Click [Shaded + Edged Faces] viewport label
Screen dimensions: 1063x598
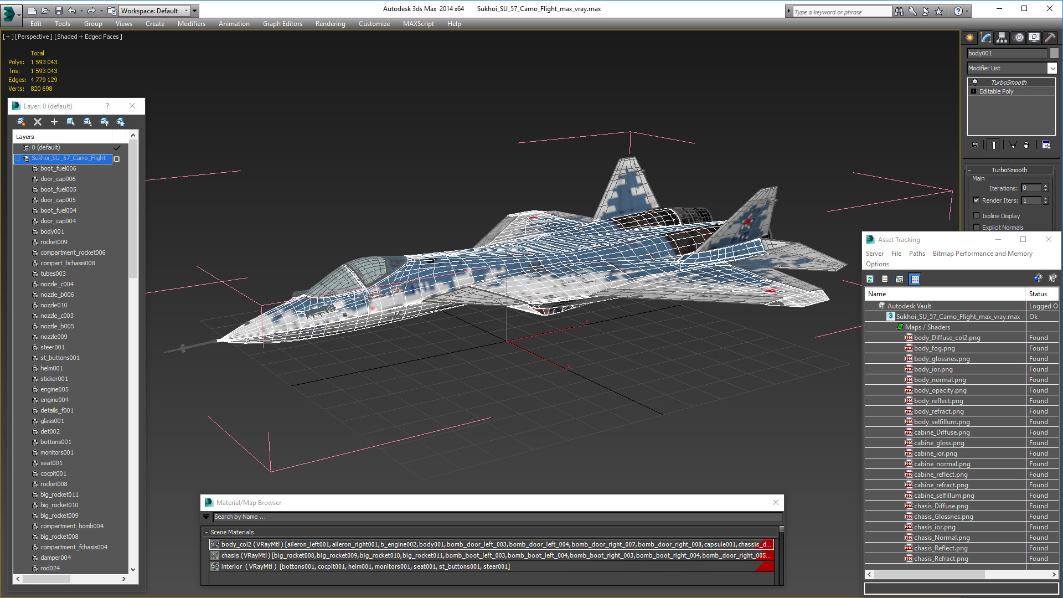click(x=89, y=37)
